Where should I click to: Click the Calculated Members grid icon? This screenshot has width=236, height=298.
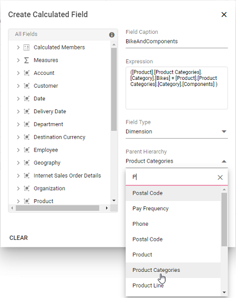pyautogui.click(x=27, y=47)
